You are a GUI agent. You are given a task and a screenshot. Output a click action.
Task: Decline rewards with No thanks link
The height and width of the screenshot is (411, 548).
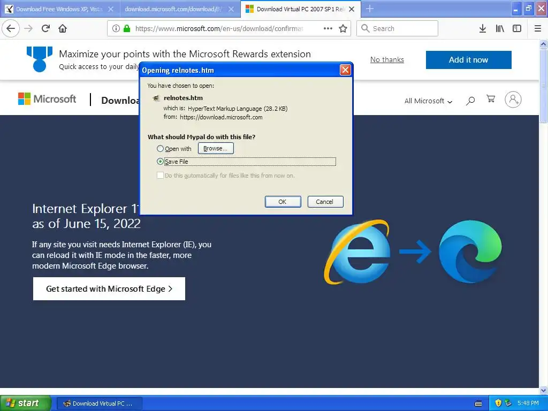[x=387, y=60]
